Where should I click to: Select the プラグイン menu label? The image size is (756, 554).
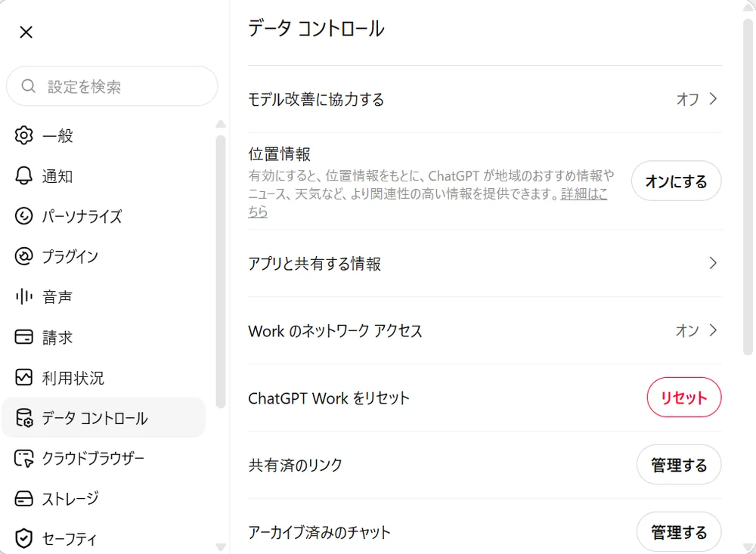pos(70,256)
